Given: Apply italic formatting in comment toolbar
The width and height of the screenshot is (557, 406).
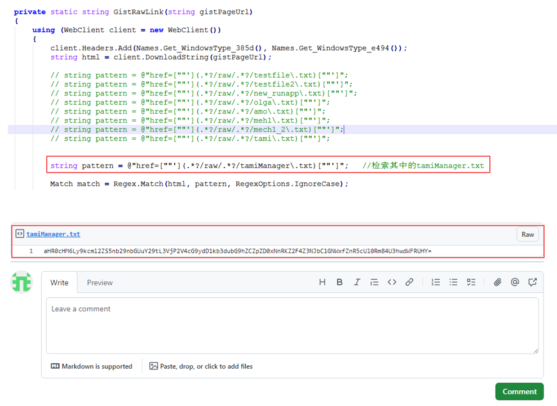Looking at the screenshot, I should click(357, 282).
